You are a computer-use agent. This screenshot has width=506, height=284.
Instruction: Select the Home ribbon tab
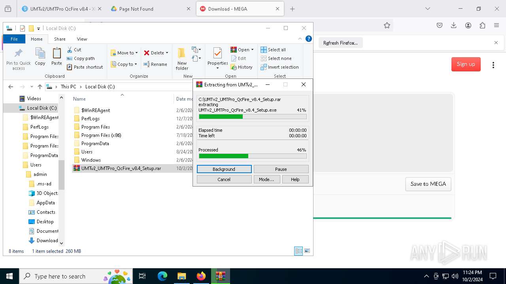pos(37,39)
